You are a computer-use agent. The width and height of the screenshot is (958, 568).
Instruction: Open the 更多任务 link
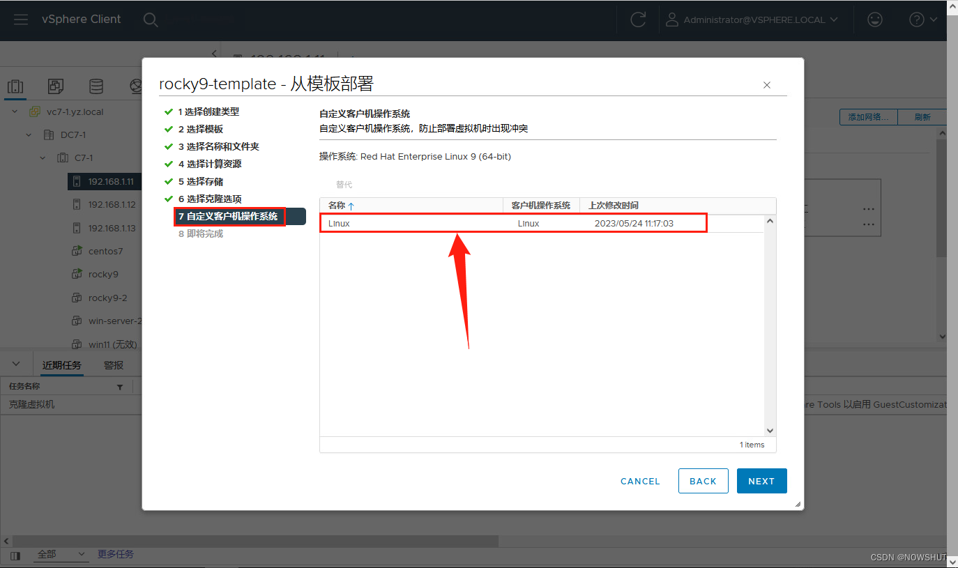click(x=116, y=554)
